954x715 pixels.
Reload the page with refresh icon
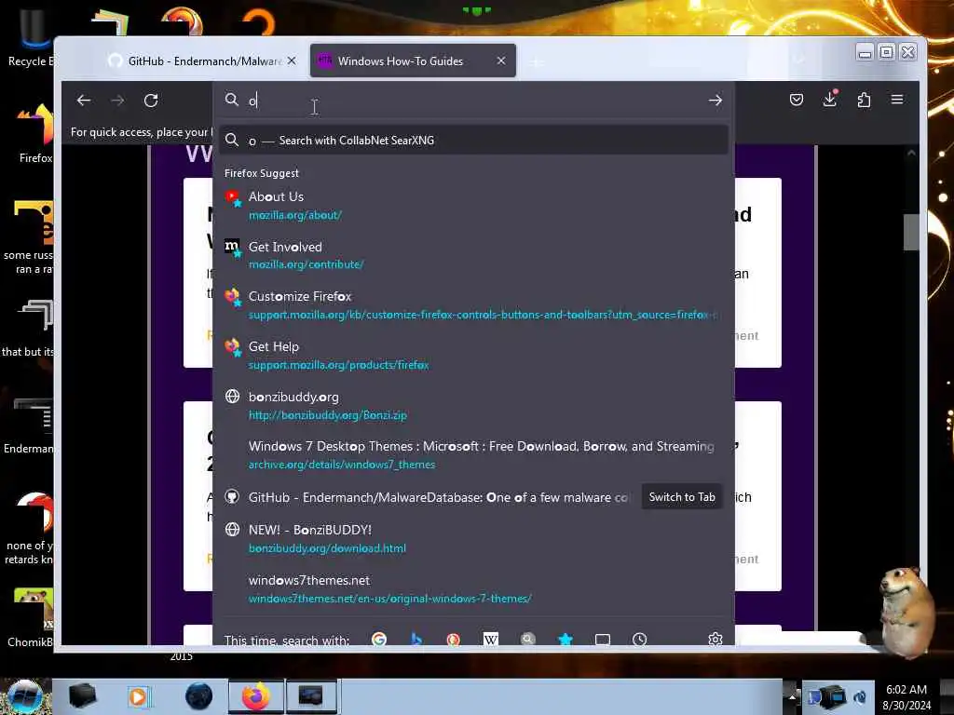click(x=151, y=101)
